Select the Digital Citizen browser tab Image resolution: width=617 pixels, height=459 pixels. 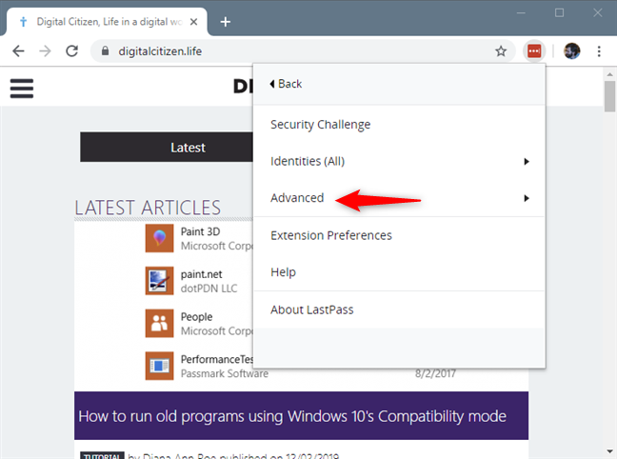click(x=107, y=22)
